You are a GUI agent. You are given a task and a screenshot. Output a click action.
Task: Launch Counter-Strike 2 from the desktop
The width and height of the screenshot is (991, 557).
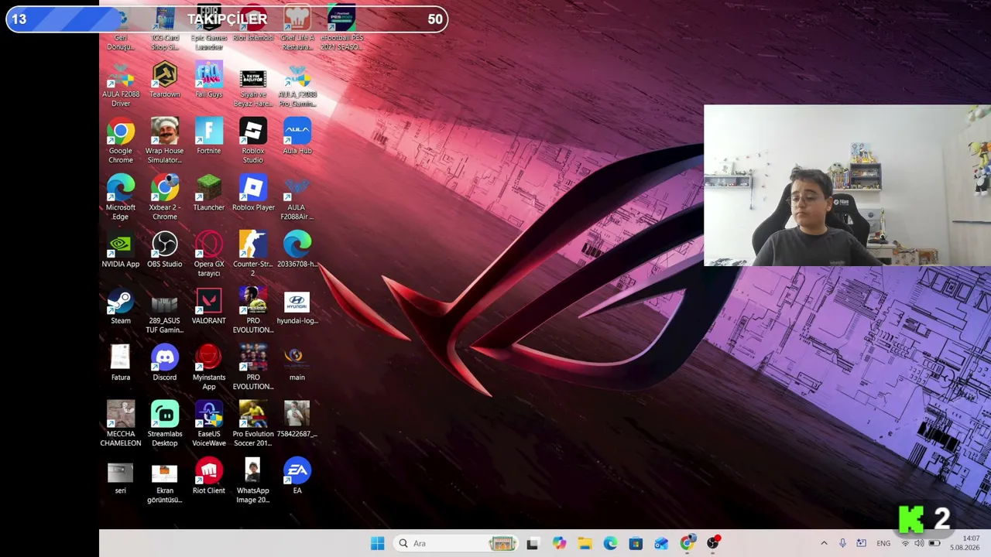[253, 255]
